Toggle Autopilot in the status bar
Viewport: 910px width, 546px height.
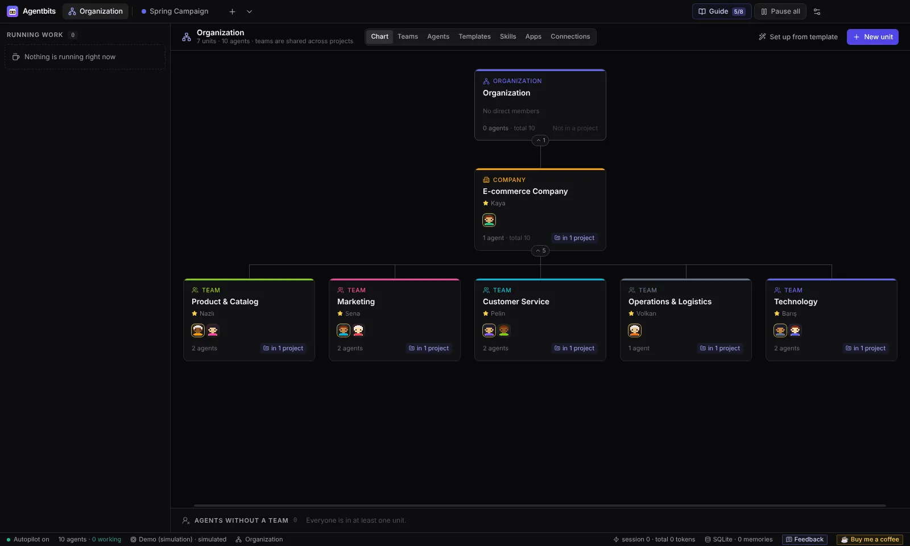tap(28, 540)
